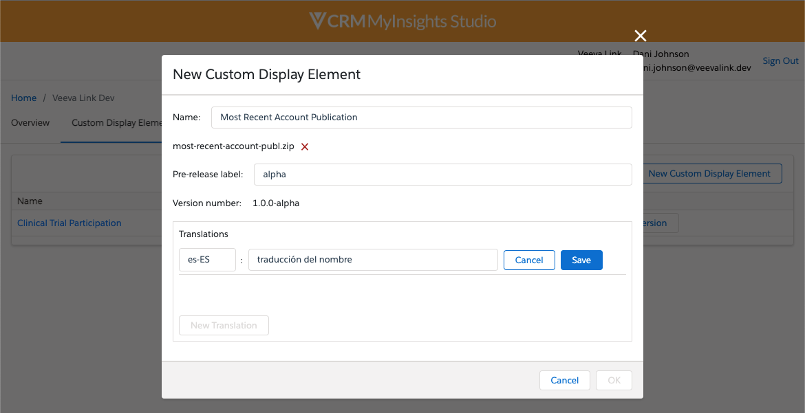805x413 pixels.
Task: Cancel the es-ES translation row
Action: click(529, 260)
